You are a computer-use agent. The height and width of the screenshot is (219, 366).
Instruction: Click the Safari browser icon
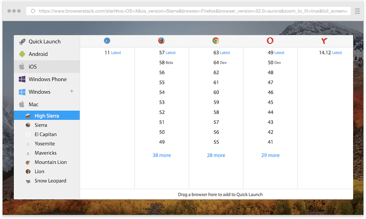click(107, 41)
